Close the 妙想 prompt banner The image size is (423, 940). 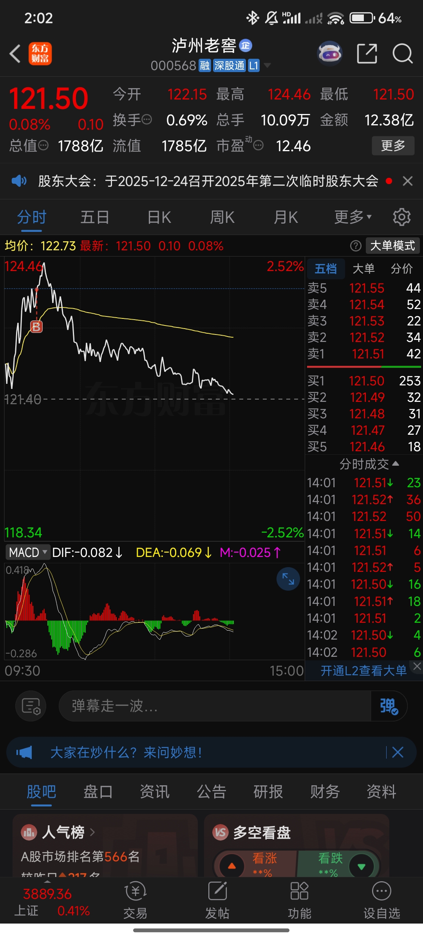coord(398,752)
